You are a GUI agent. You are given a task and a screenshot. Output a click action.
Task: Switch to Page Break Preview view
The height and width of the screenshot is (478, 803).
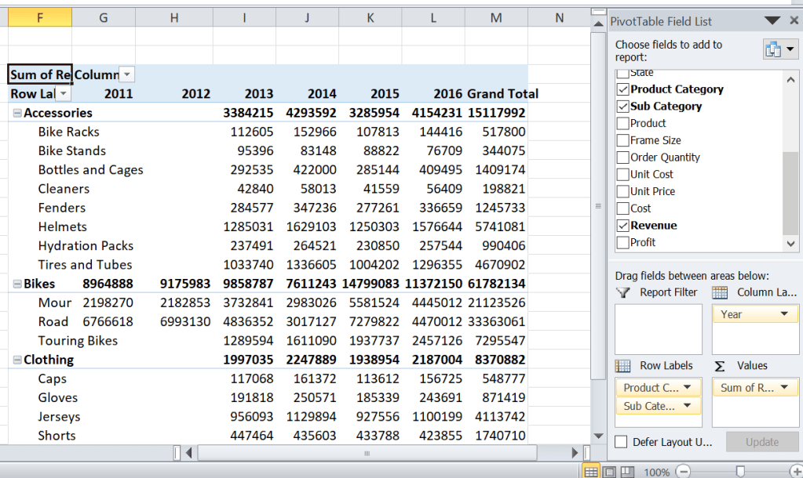627,472
